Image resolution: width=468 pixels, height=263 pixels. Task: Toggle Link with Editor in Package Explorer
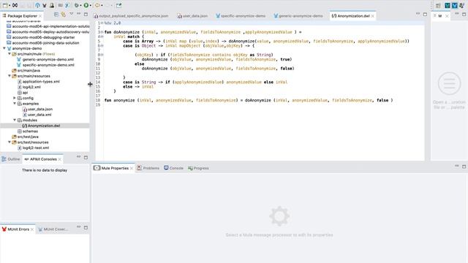pos(64,15)
